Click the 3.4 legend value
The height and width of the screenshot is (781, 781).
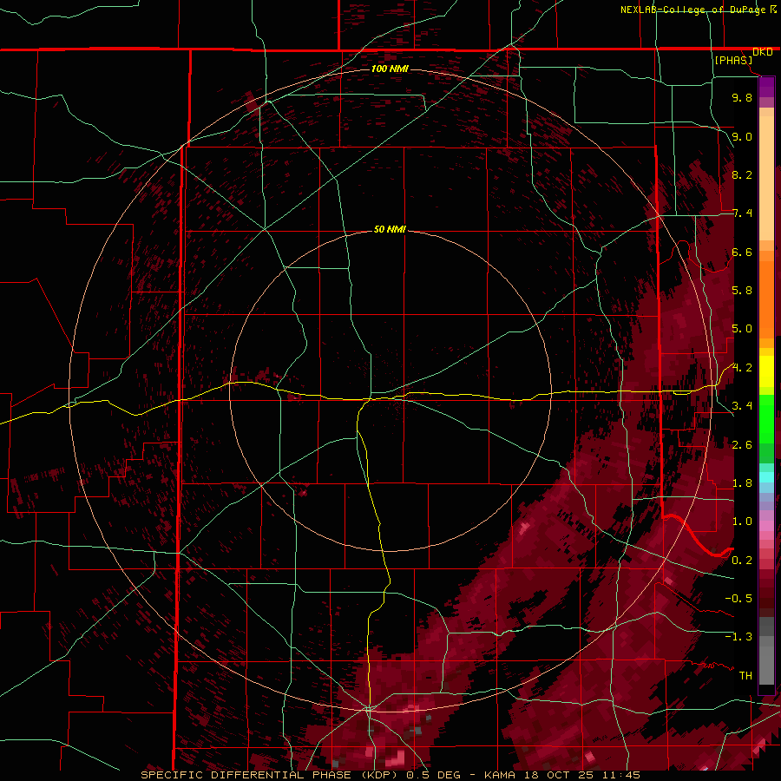click(742, 406)
